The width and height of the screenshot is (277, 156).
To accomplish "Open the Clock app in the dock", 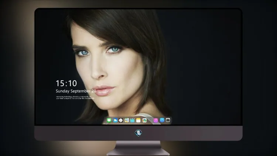I will pos(121,121).
